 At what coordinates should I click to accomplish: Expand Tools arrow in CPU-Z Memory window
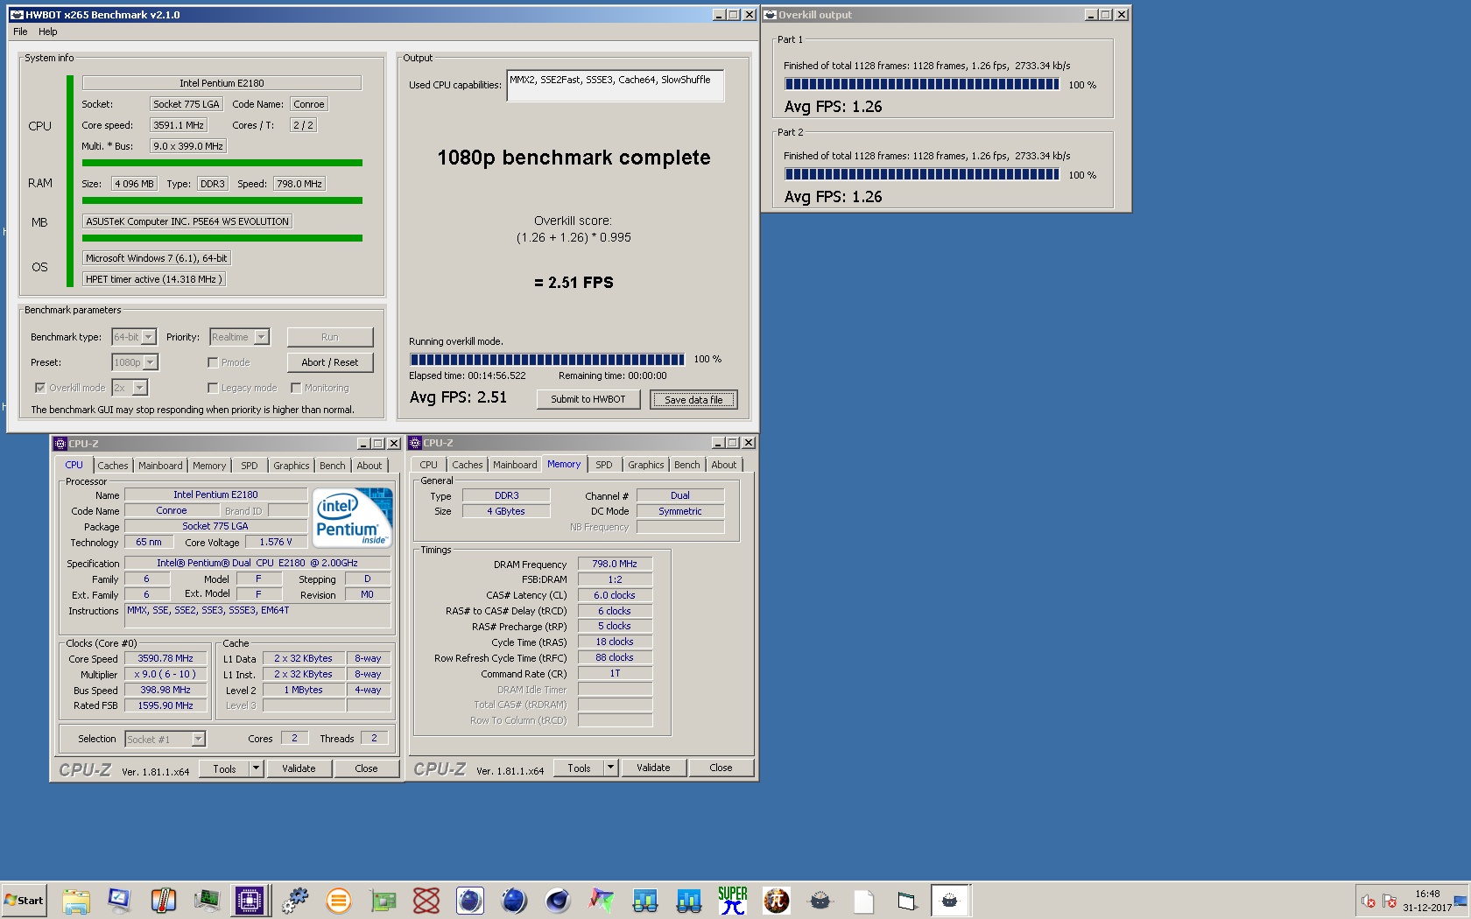coord(610,768)
